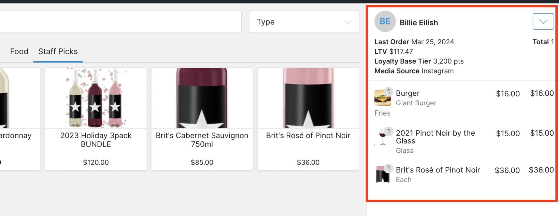Screen dimensions: 559x216
Task: Open the Type dropdown filter
Action: click(x=304, y=22)
